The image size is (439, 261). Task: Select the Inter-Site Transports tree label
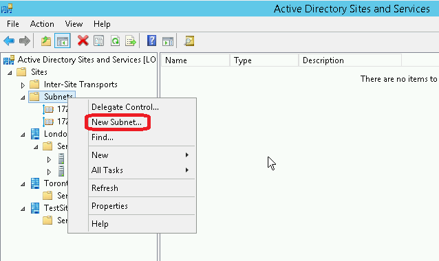tap(81, 84)
